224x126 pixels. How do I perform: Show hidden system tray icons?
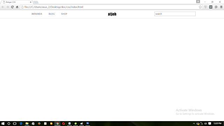(x=194, y=124)
